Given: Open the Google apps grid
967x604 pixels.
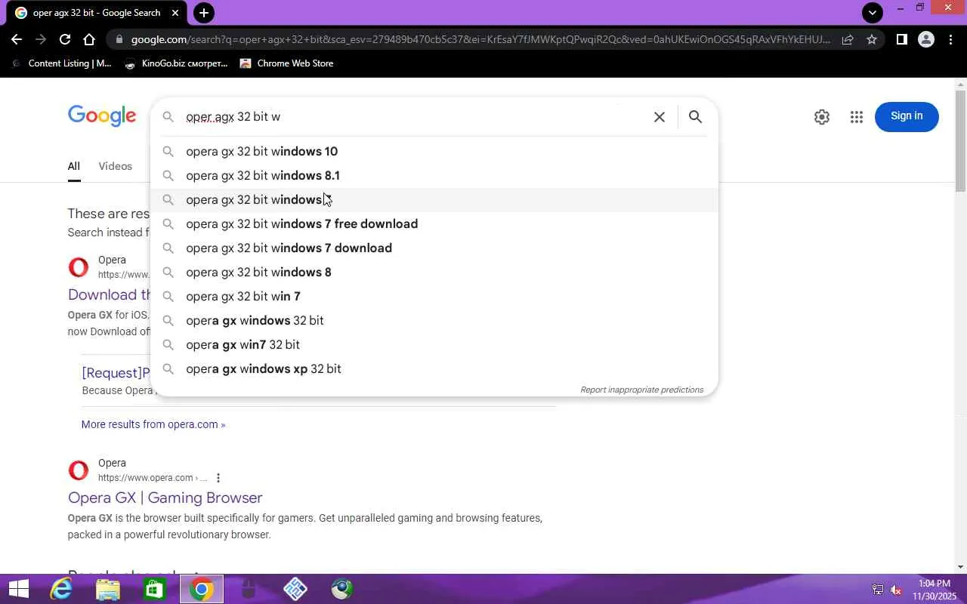Looking at the screenshot, I should point(856,117).
